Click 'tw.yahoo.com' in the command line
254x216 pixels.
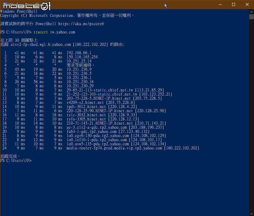[63, 32]
